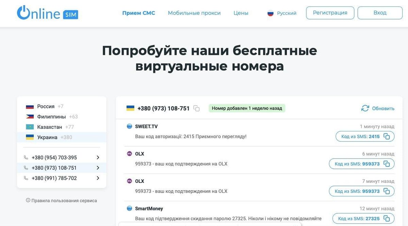
Task: Click the SmartMoney sender icon
Action: coord(129,208)
